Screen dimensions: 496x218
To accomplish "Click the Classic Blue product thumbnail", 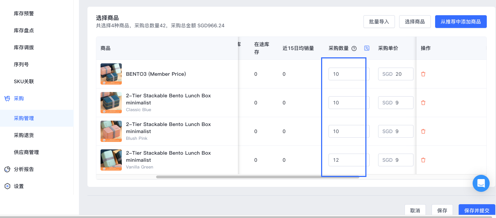I will click(111, 103).
